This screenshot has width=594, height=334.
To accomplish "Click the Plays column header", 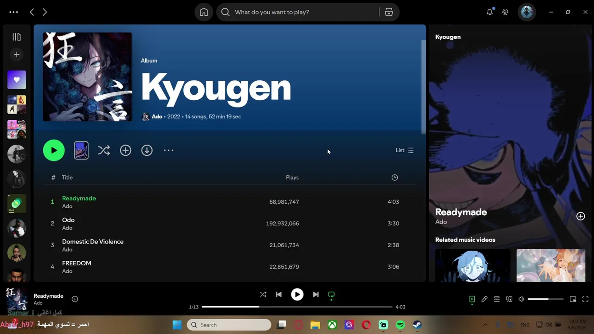I will pyautogui.click(x=292, y=178).
